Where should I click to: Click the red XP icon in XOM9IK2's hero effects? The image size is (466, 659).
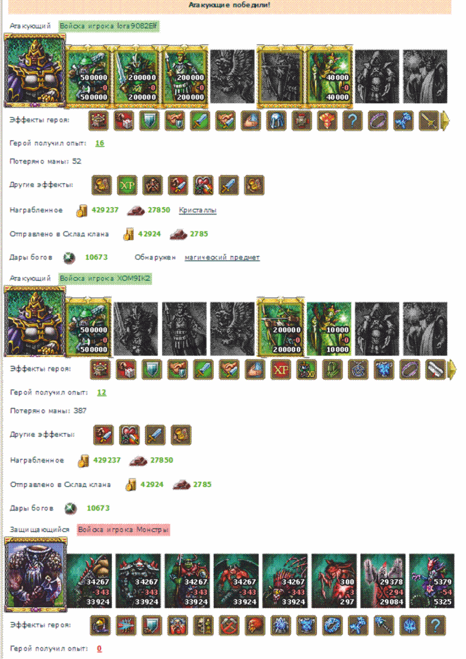pyautogui.click(x=281, y=370)
